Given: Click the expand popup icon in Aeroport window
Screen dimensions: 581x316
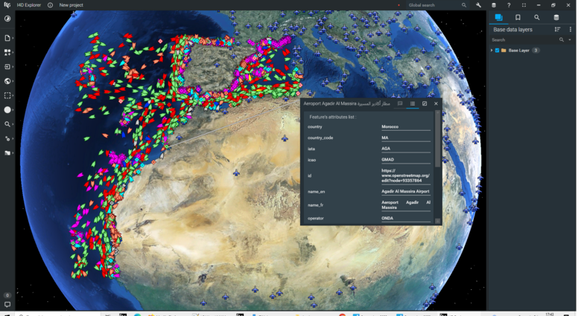Looking at the screenshot, I should 425,103.
